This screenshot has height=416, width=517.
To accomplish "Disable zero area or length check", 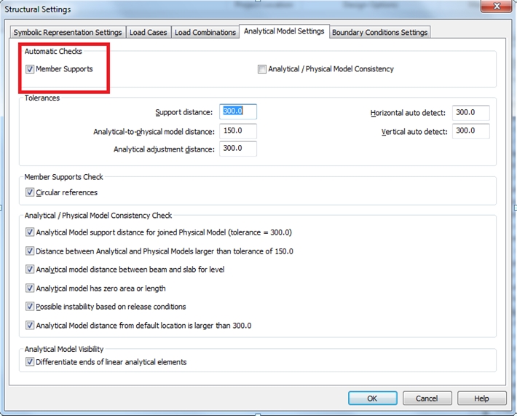I will click(30, 289).
